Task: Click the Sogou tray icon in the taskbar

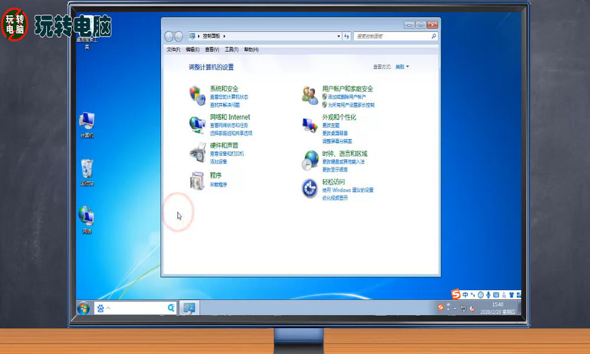Action: (x=440, y=307)
